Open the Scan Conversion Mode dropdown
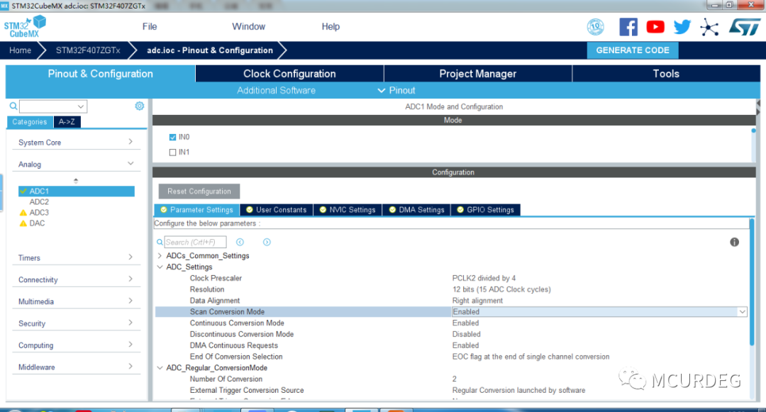Screen dimensions: 766x412 point(742,312)
